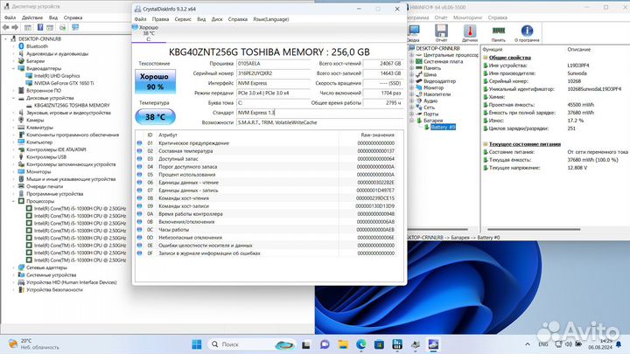Open HWiNFO Память RAM toolbar icon

(x=498, y=31)
